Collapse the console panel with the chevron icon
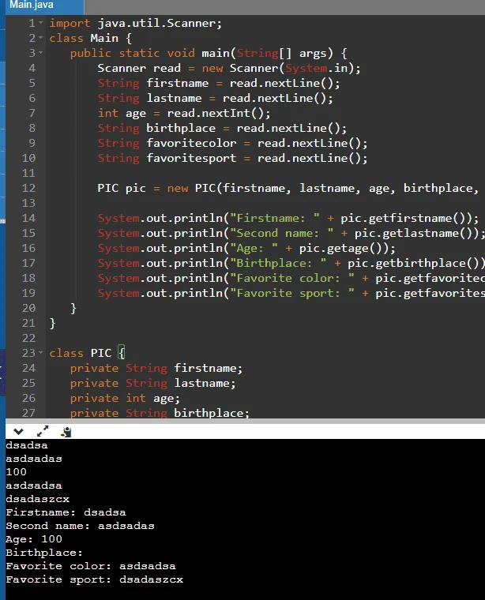This screenshot has width=485, height=600. pos(18,432)
